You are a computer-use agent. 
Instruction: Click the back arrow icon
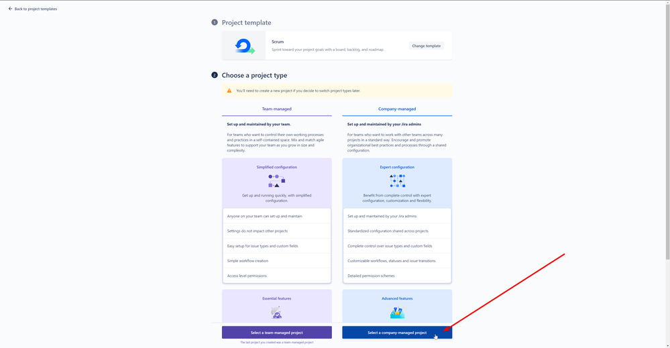10,9
